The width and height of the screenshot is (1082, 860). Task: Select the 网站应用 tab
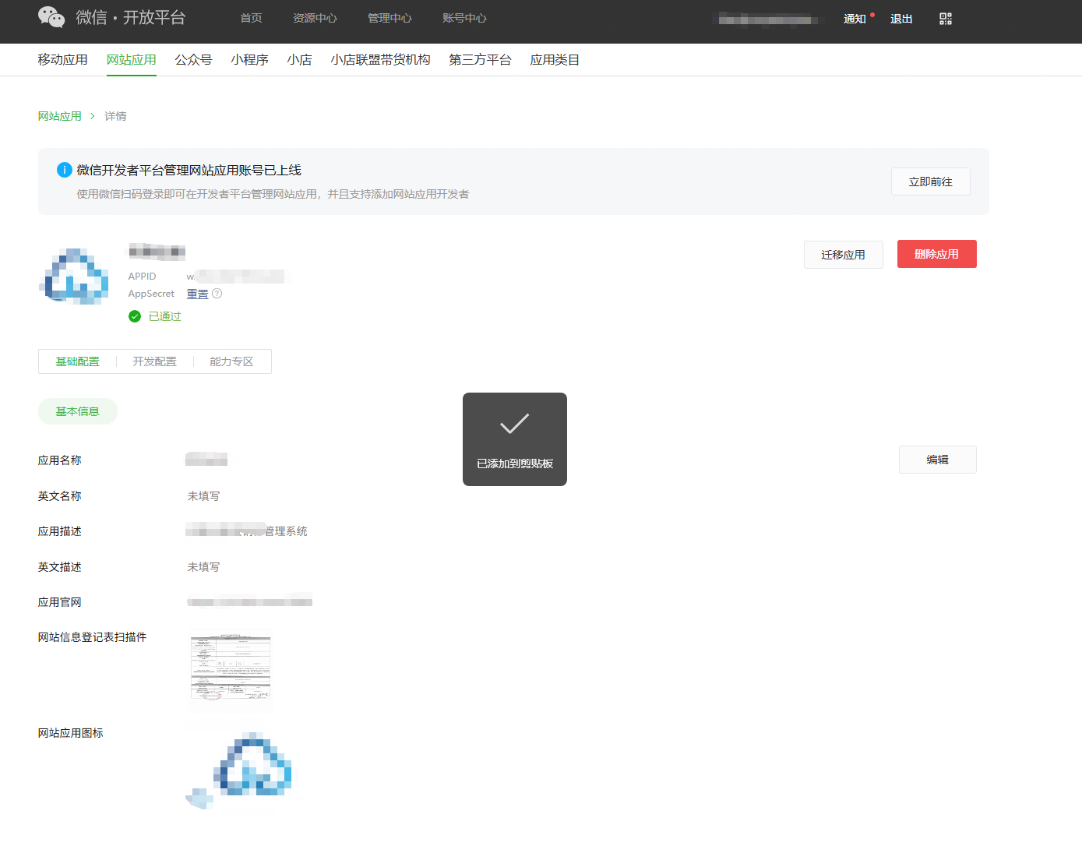(x=131, y=60)
